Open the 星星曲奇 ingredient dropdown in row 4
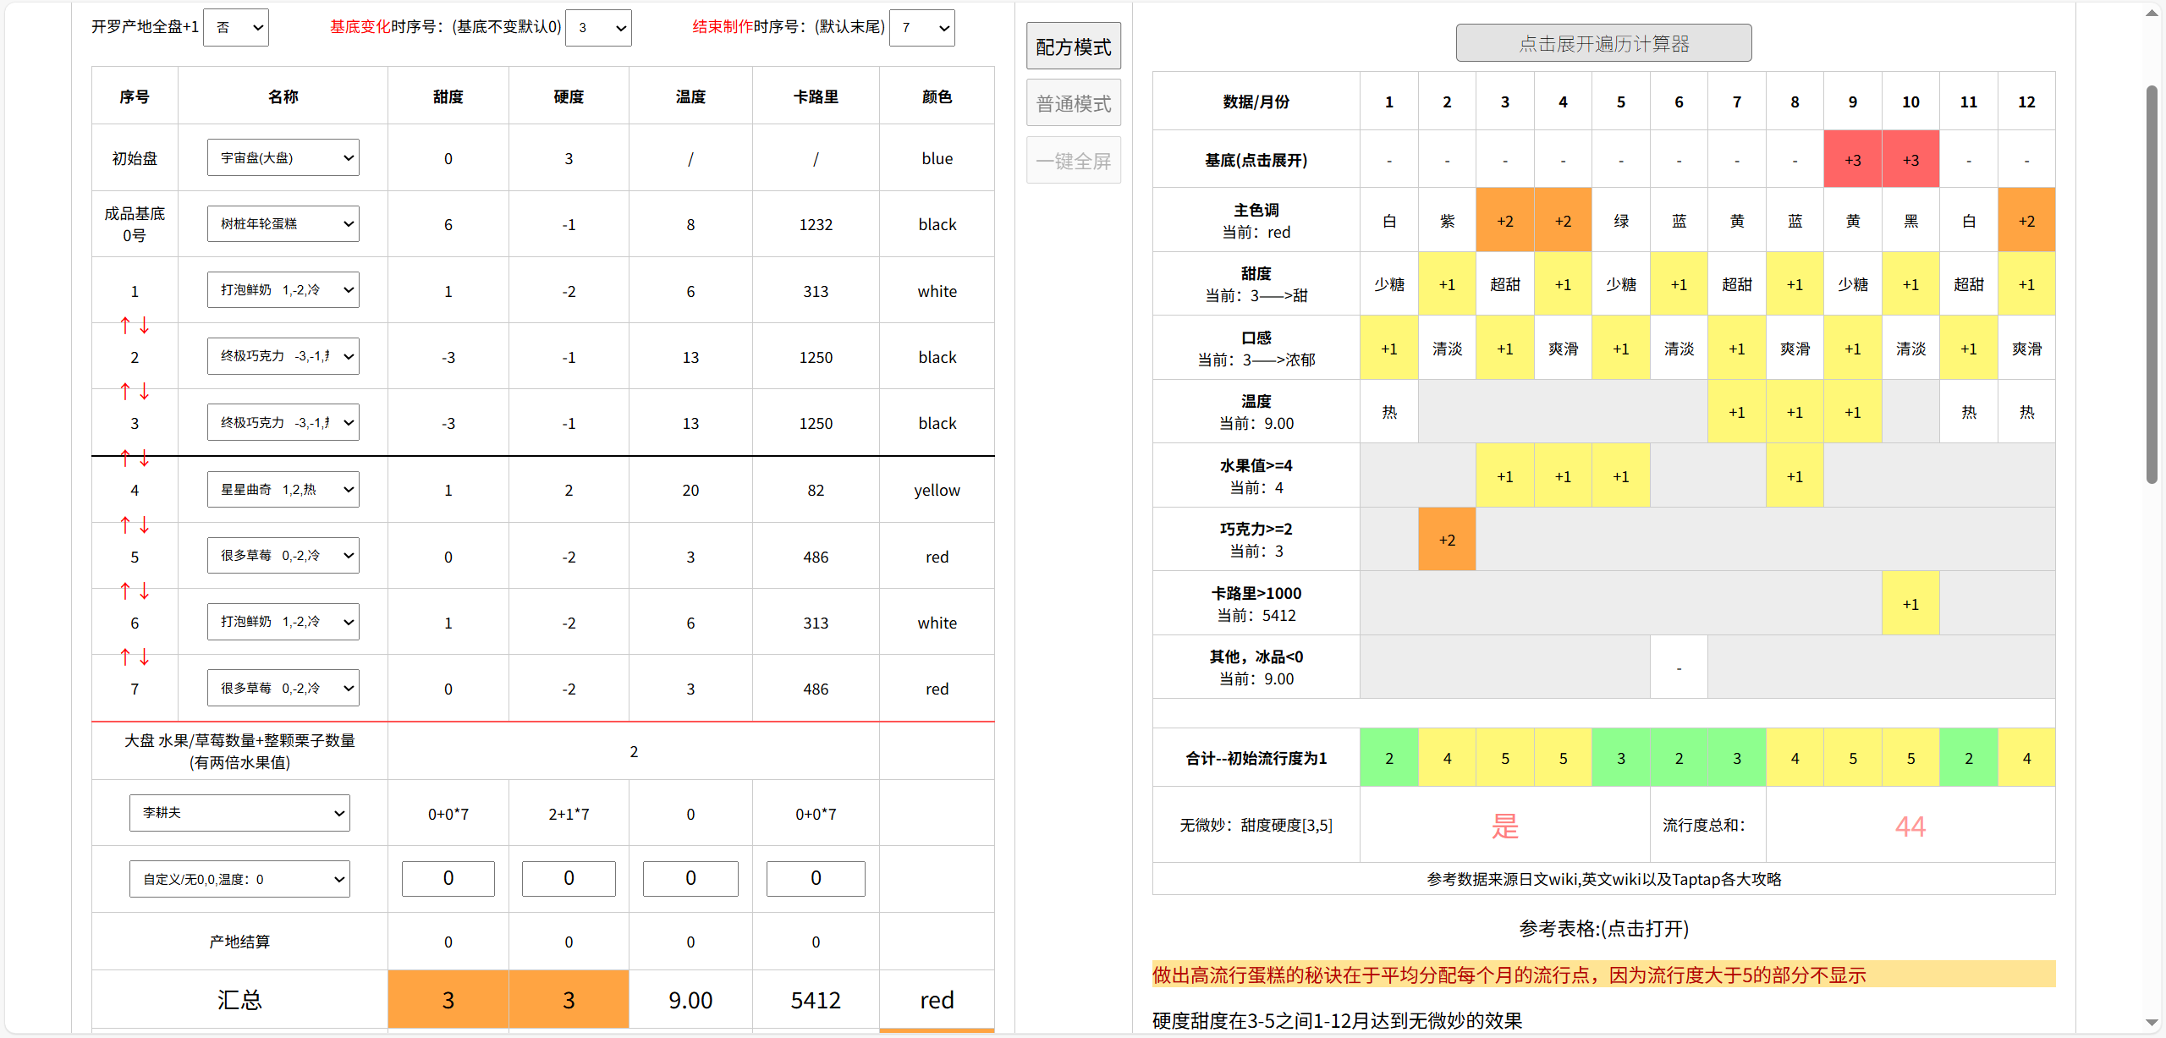 click(283, 490)
